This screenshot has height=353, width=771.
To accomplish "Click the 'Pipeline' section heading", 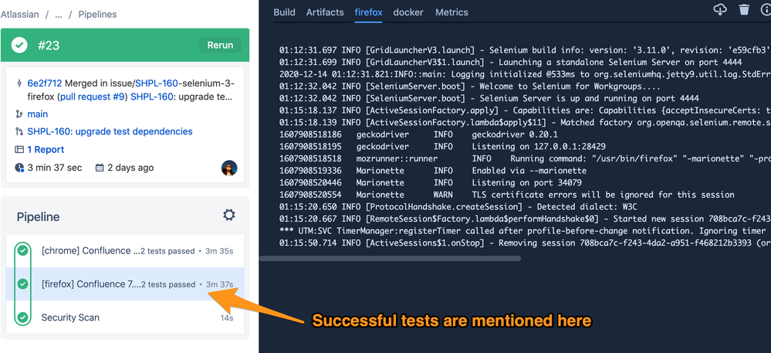I will (39, 217).
